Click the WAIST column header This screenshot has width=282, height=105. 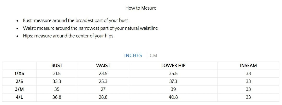tap(103, 66)
